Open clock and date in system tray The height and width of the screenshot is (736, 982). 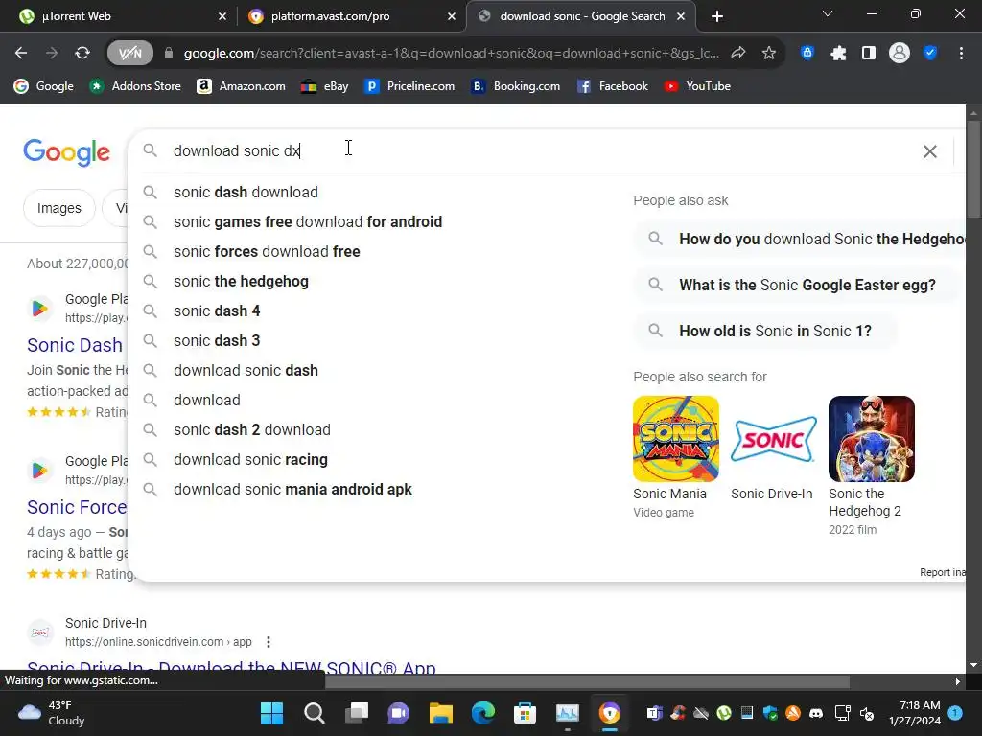point(915,713)
